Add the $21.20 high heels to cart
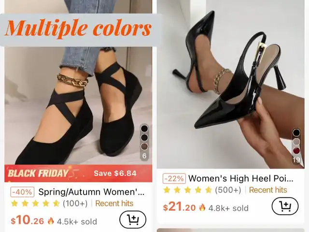309x232 pixels. tap(285, 206)
